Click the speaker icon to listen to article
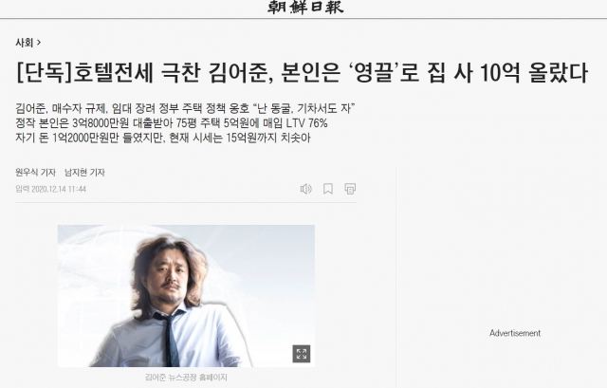The image size is (607, 388). pyautogui.click(x=305, y=189)
